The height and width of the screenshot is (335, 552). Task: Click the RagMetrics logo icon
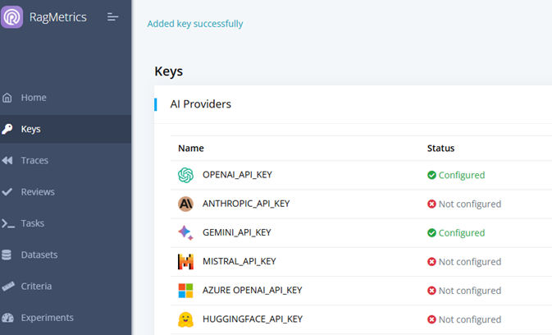click(x=12, y=17)
